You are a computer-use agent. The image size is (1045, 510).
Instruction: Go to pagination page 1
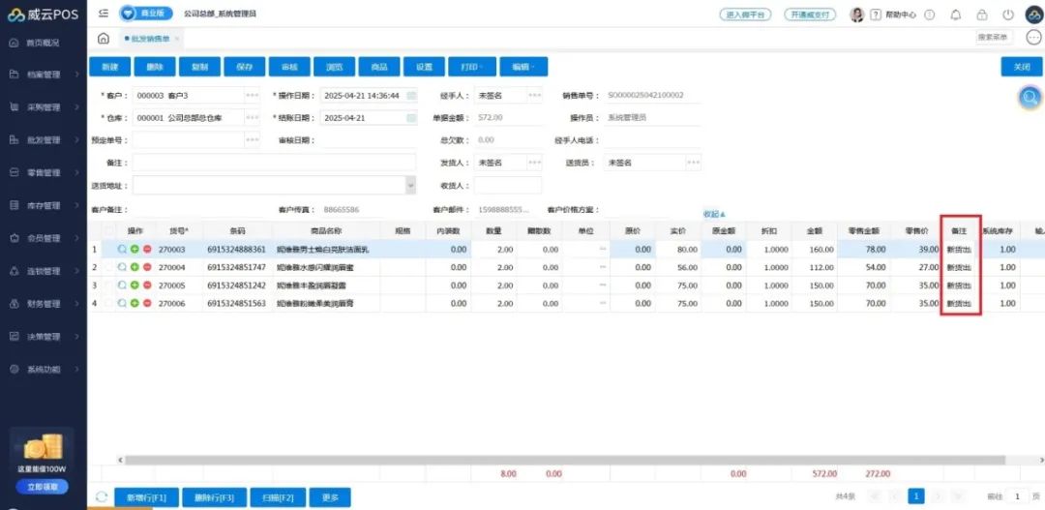click(x=917, y=496)
